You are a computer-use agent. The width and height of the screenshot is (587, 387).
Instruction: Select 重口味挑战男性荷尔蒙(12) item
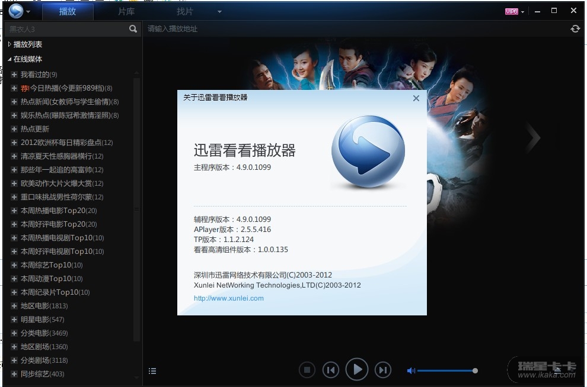(x=62, y=197)
